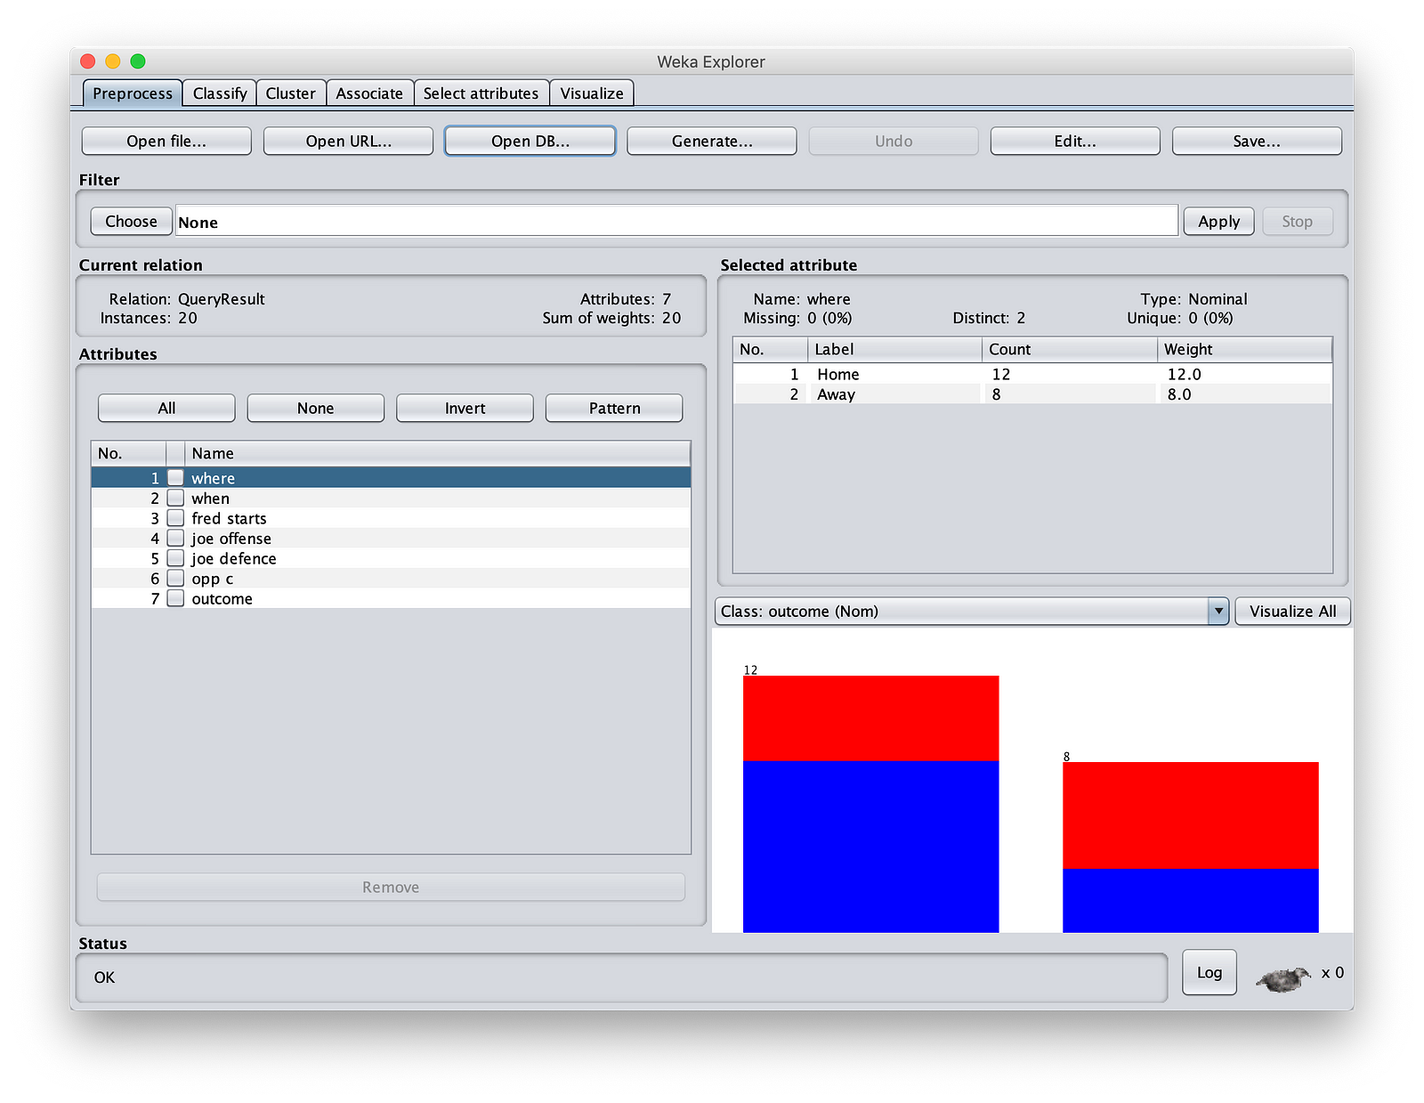
Task: Open the Log window
Action: 1209,972
